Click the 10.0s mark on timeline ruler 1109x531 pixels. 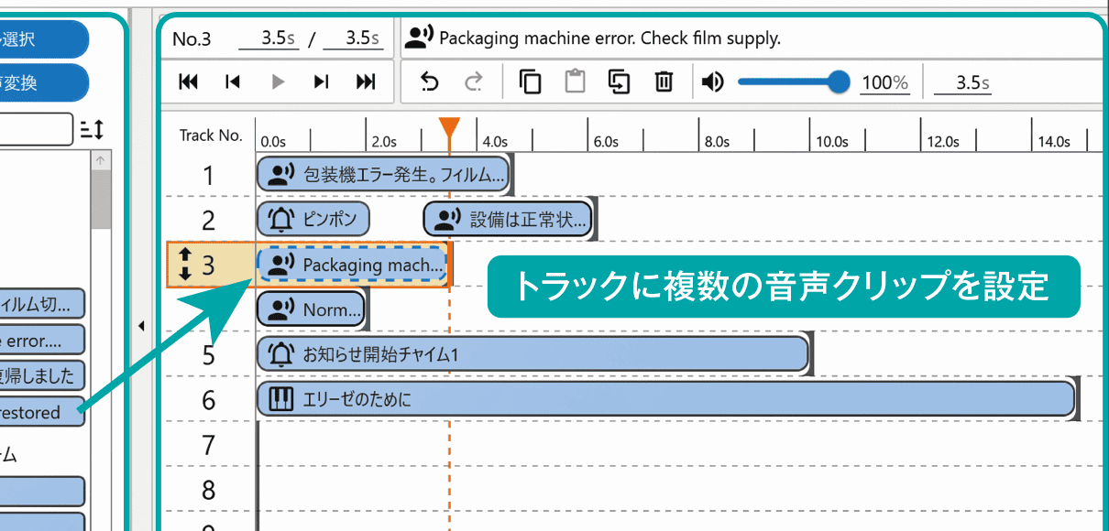pyautogui.click(x=832, y=142)
